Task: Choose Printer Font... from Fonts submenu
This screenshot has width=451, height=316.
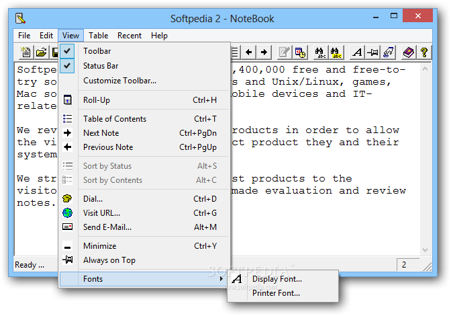Action: coord(283,293)
